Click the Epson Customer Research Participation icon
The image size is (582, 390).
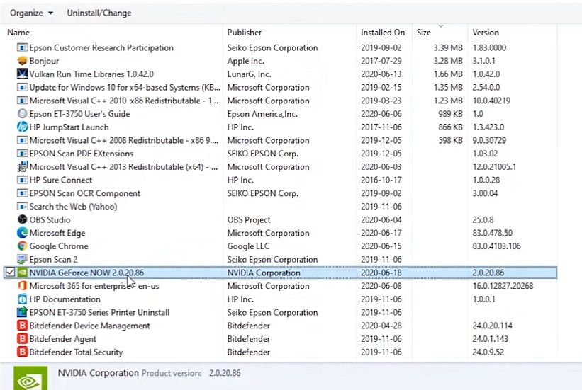[x=22, y=47]
